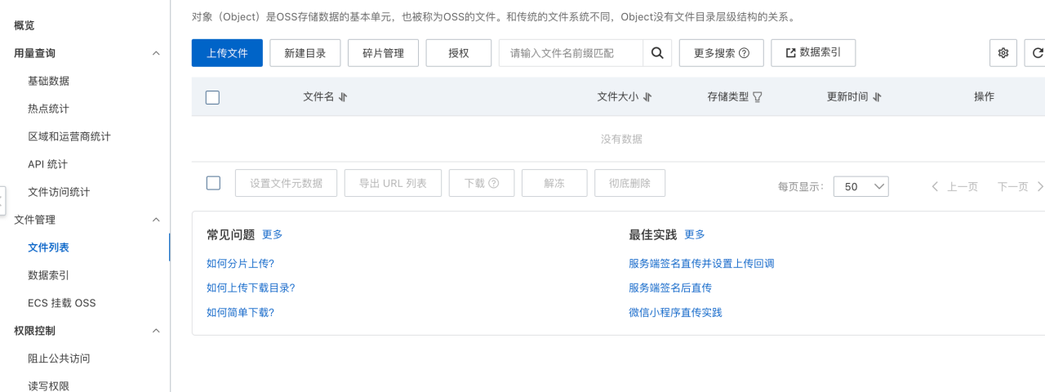This screenshot has width=1045, height=392.
Task: Filter 存储类型 using funnel icon
Action: [758, 97]
